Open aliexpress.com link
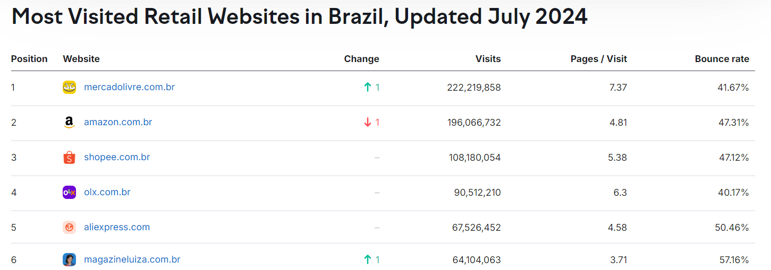 [117, 227]
